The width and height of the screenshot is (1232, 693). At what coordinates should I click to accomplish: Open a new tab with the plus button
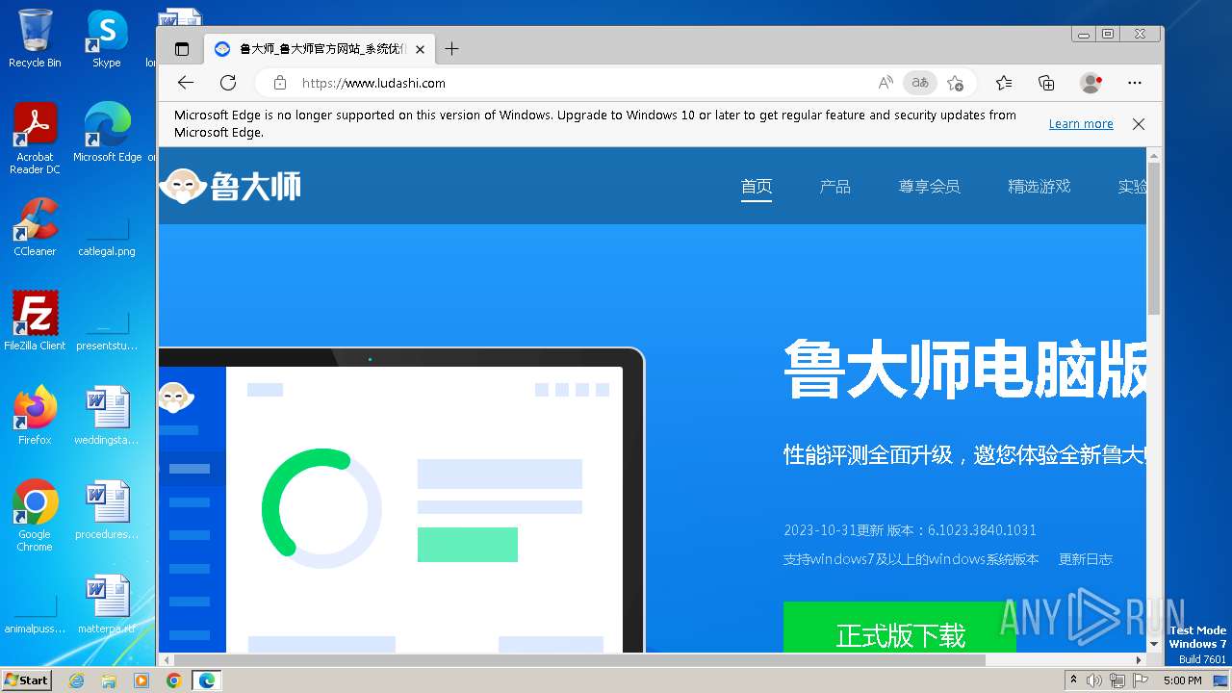pyautogui.click(x=451, y=49)
